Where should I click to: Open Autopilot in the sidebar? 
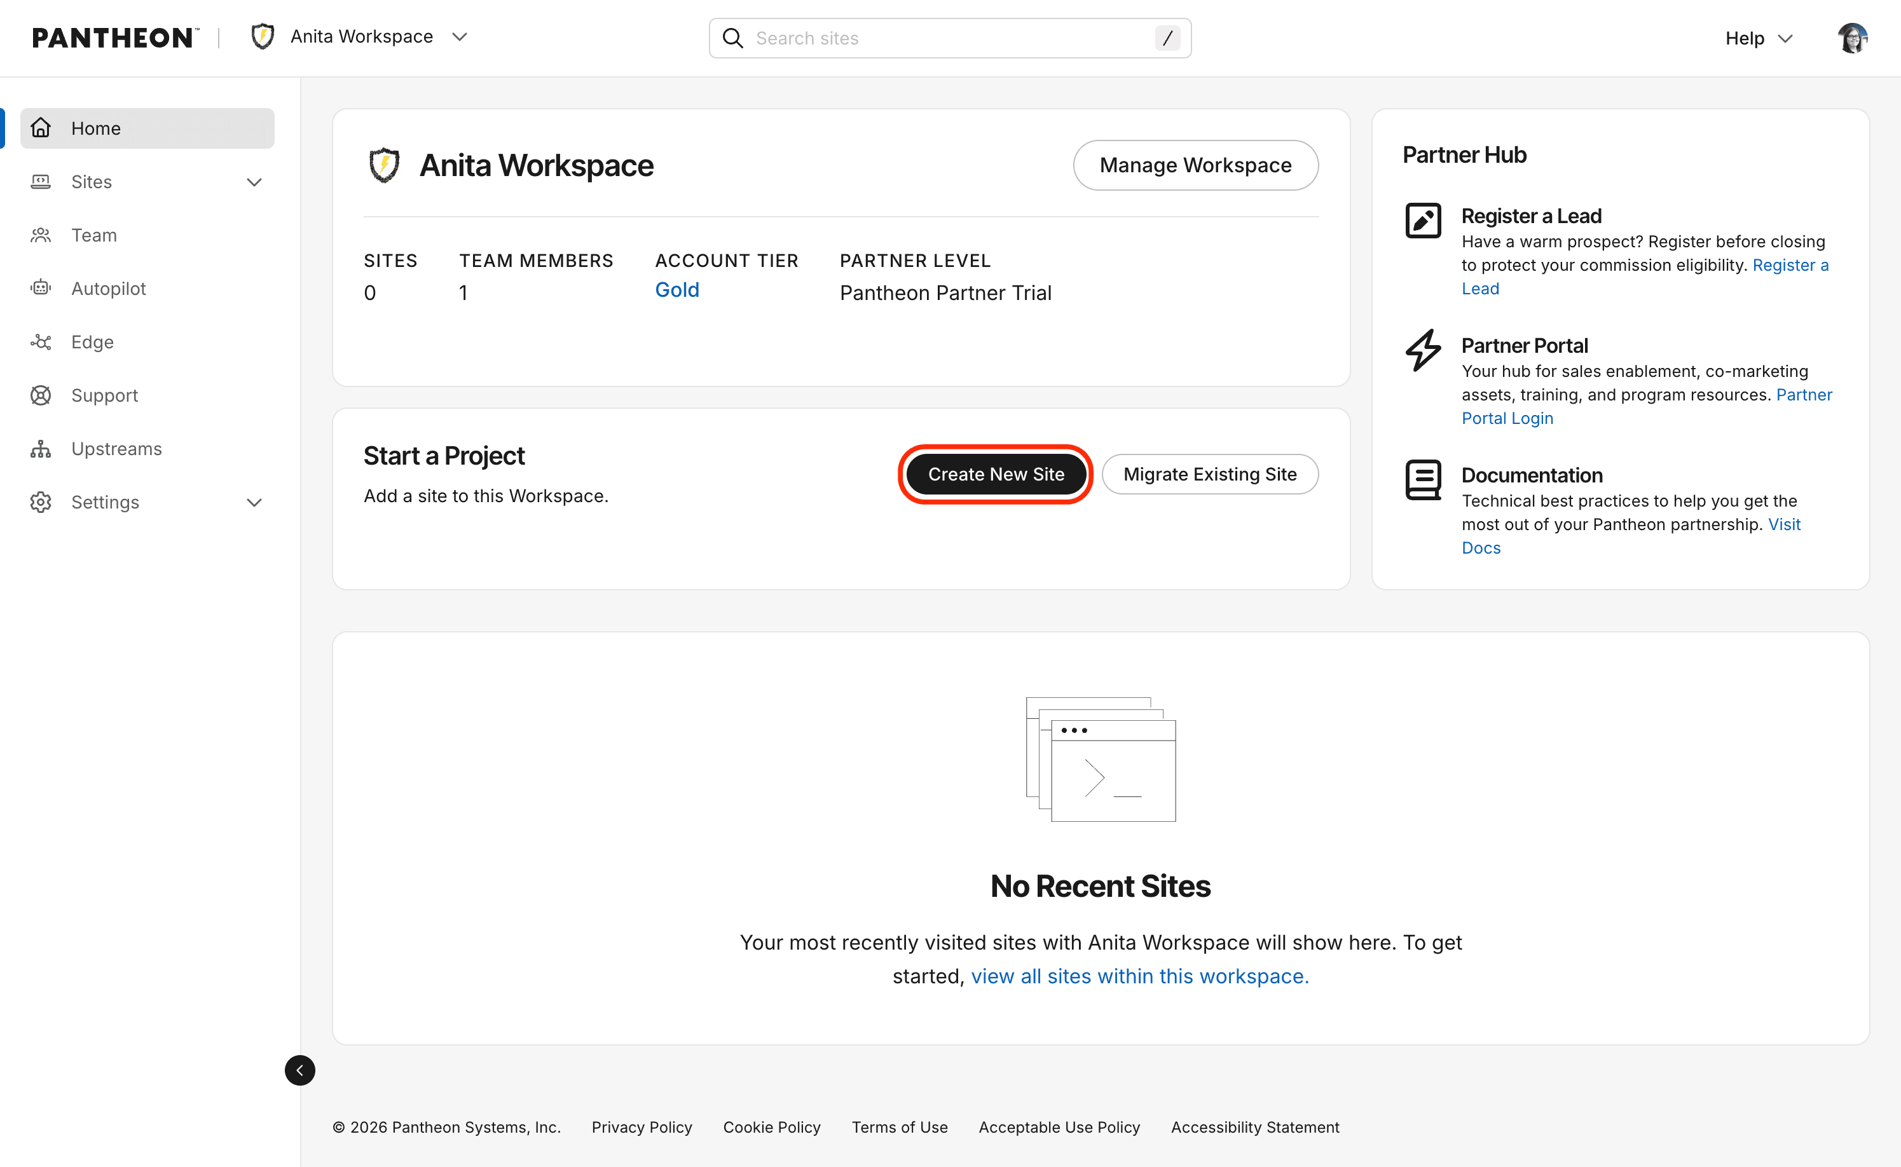147,288
